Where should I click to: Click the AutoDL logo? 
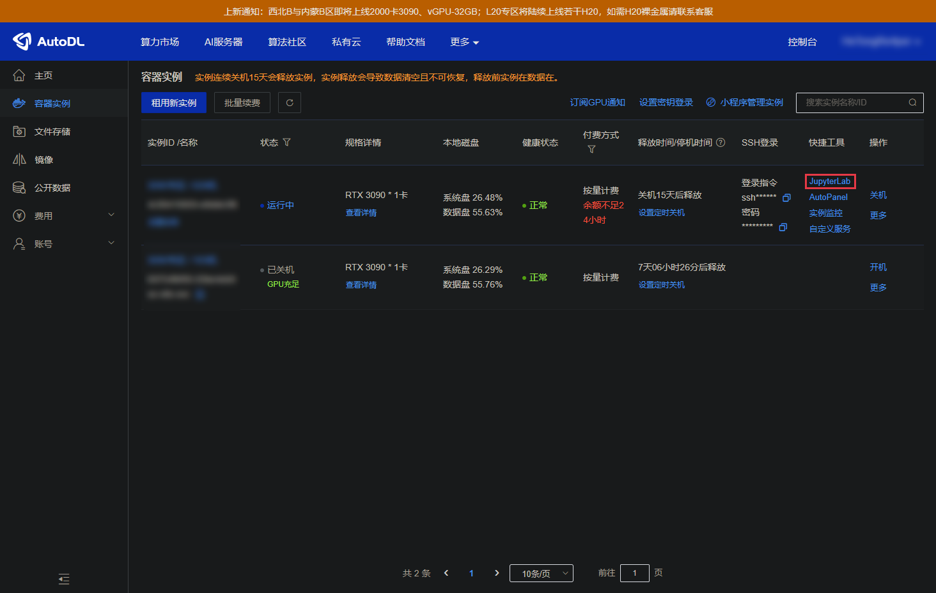click(x=49, y=42)
